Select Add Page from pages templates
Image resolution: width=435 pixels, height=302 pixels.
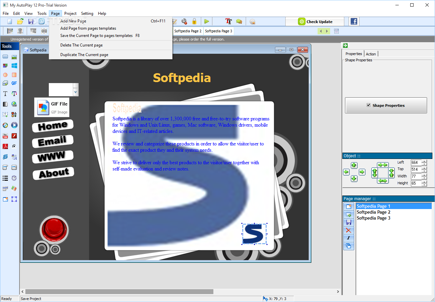[110, 28]
